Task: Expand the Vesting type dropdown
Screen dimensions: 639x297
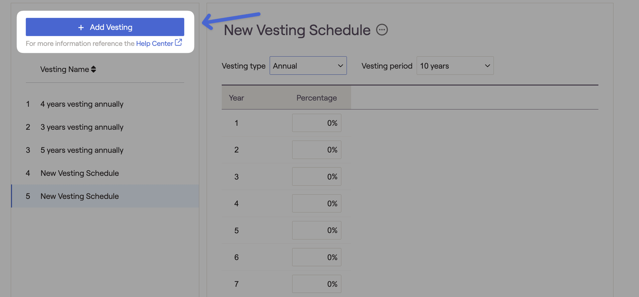Action: (x=308, y=66)
